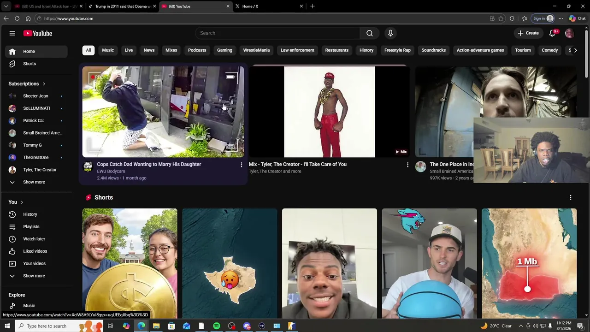The height and width of the screenshot is (332, 590).
Task: Open options for Tyler, The Creator mix
Action: 407,165
